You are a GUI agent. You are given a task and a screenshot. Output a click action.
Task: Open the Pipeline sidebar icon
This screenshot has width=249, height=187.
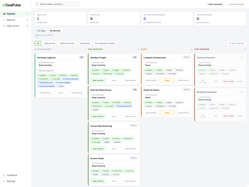[x=4, y=14]
